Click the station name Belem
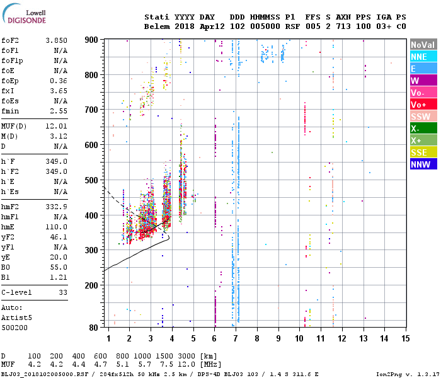 (x=157, y=26)
